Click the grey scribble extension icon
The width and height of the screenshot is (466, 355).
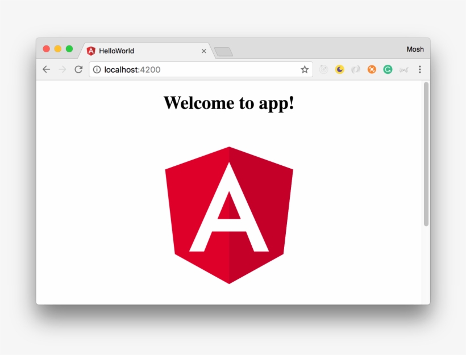tap(404, 70)
